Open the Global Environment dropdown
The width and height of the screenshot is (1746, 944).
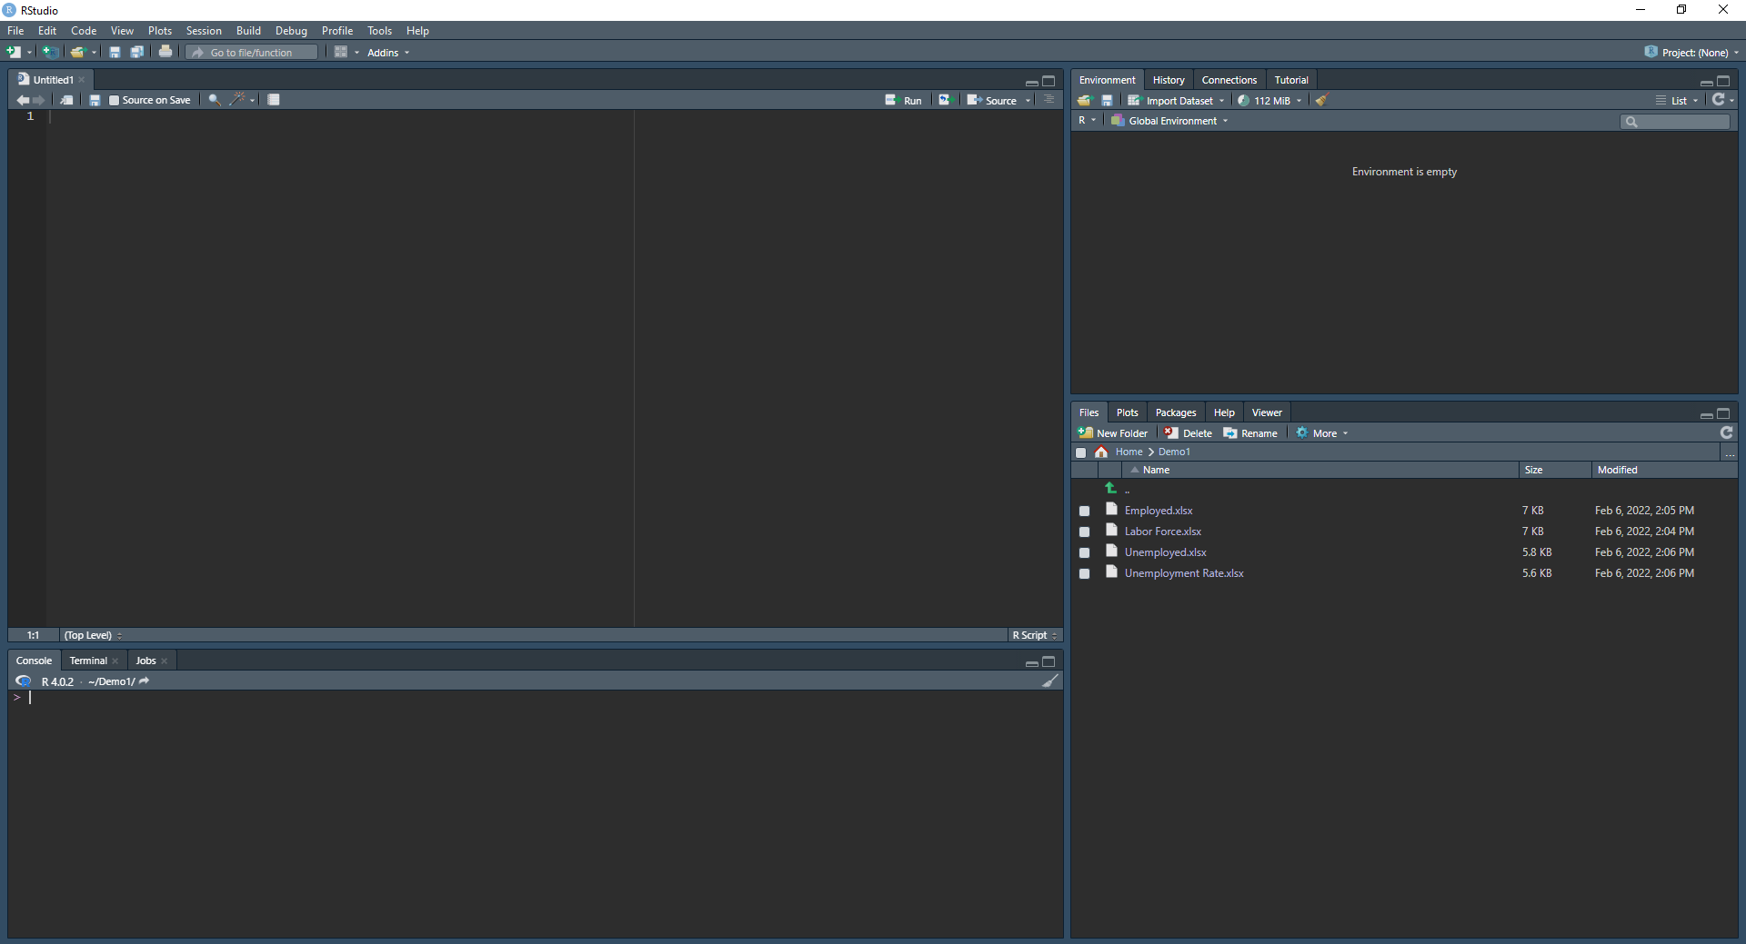(1169, 121)
